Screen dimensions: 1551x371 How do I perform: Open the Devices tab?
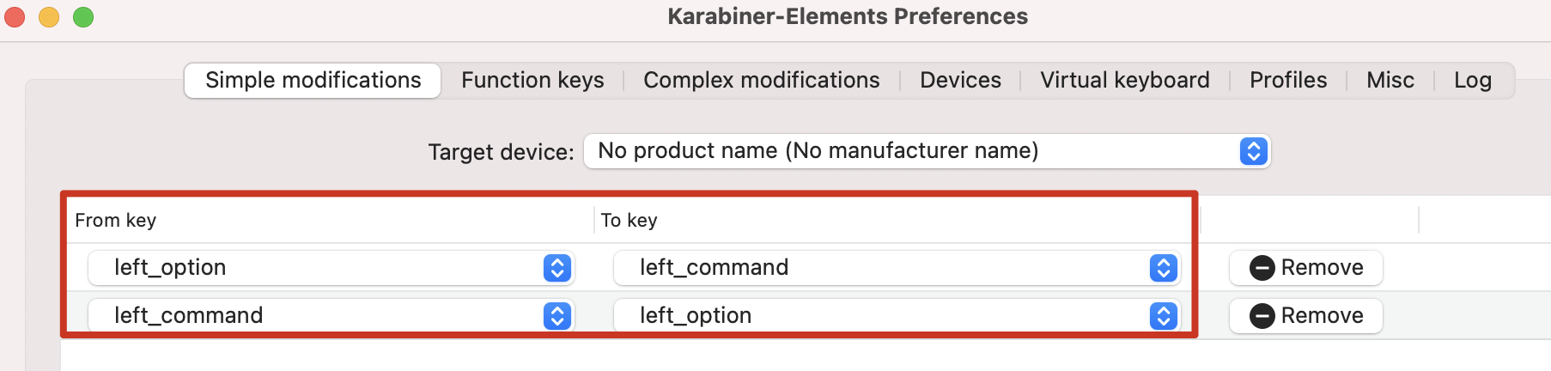[x=960, y=81]
